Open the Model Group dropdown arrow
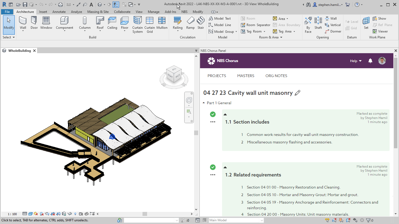Viewport: 399px width, 224px height. [236, 32]
